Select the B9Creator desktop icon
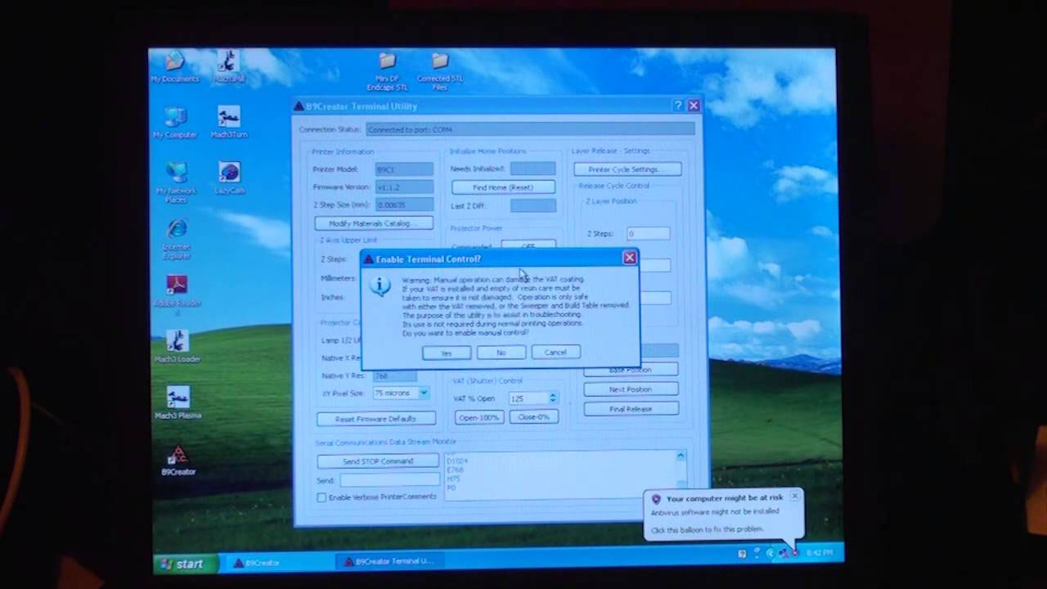 (178, 461)
